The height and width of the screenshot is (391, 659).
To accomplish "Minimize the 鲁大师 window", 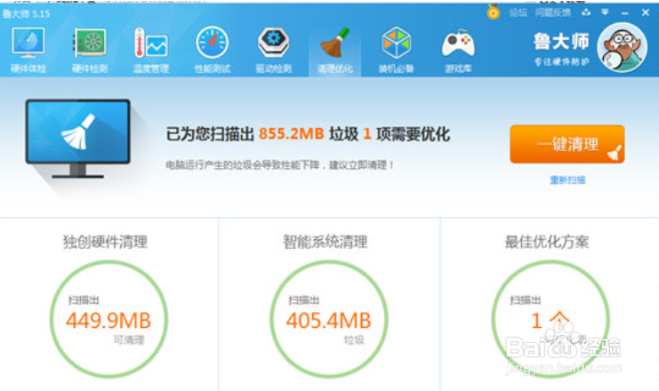I will (x=625, y=13).
